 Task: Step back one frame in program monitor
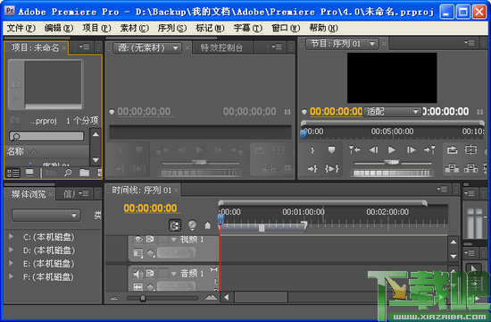click(373, 150)
